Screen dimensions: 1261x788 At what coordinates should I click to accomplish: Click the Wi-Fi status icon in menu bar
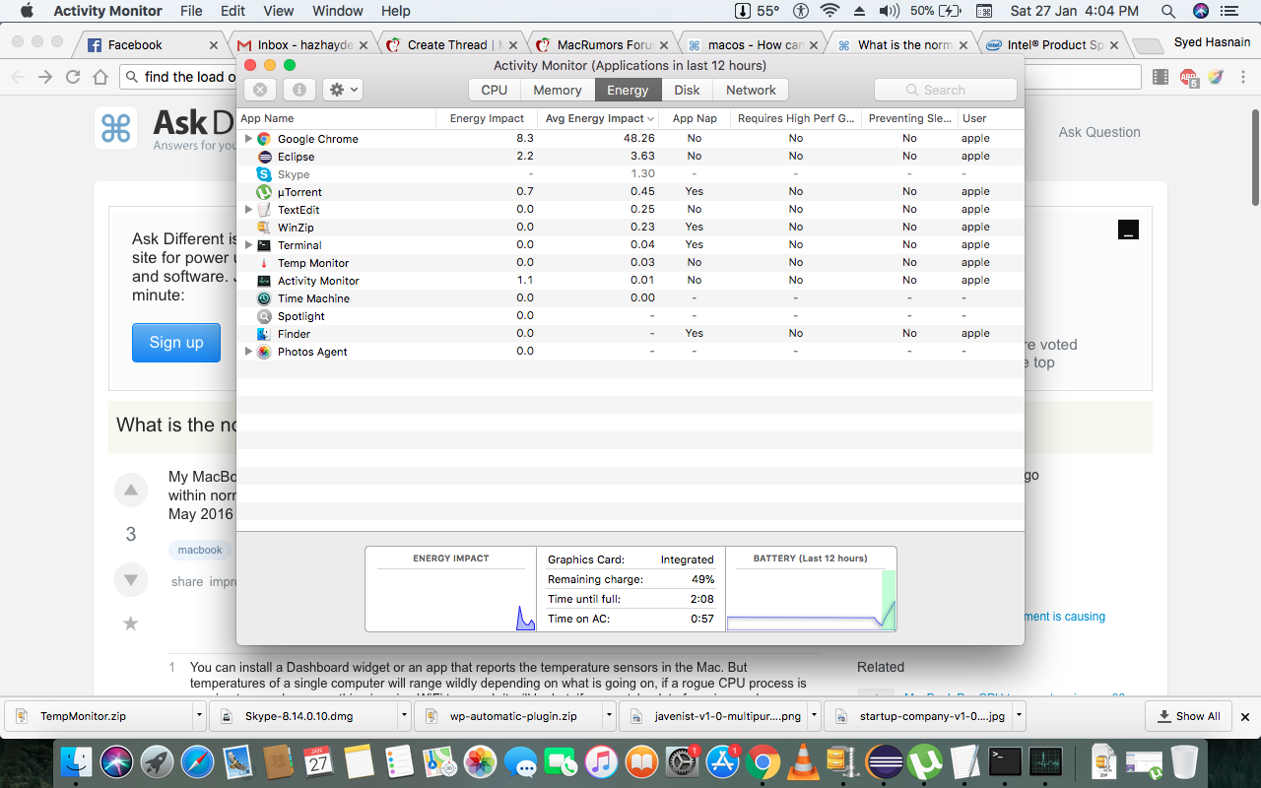tap(830, 11)
